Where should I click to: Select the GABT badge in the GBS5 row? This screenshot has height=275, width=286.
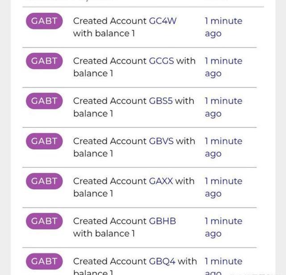pos(44,101)
